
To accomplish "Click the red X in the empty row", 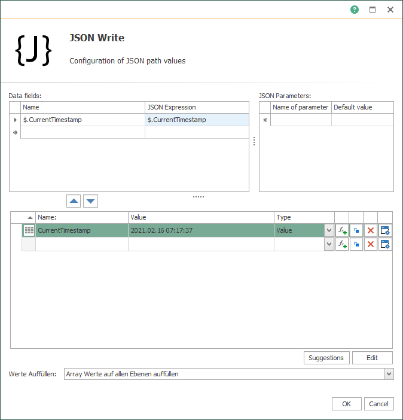I will (371, 244).
